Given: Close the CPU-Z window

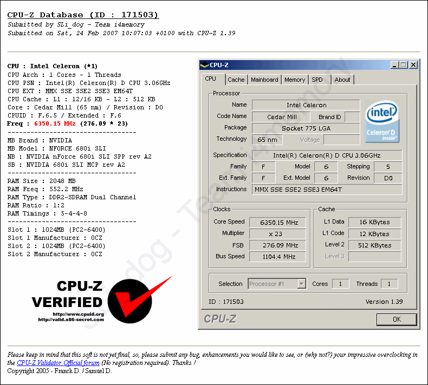Looking at the screenshot, I should [x=413, y=65].
